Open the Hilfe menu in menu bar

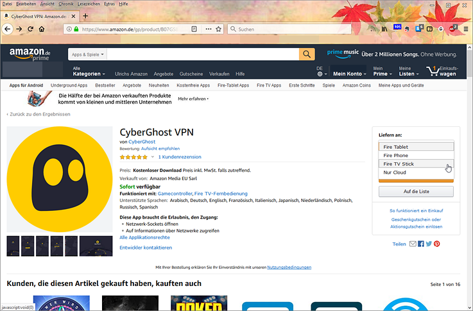(123, 4)
